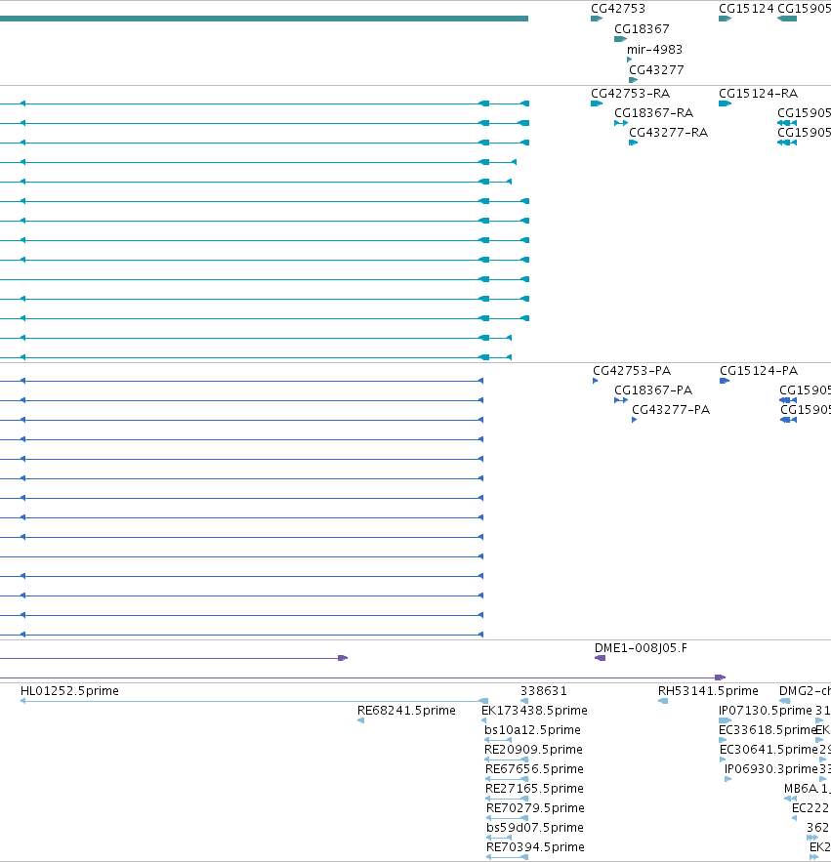The height and width of the screenshot is (862, 831).
Task: Select EST RE68241.5prime label
Action: 406,711
